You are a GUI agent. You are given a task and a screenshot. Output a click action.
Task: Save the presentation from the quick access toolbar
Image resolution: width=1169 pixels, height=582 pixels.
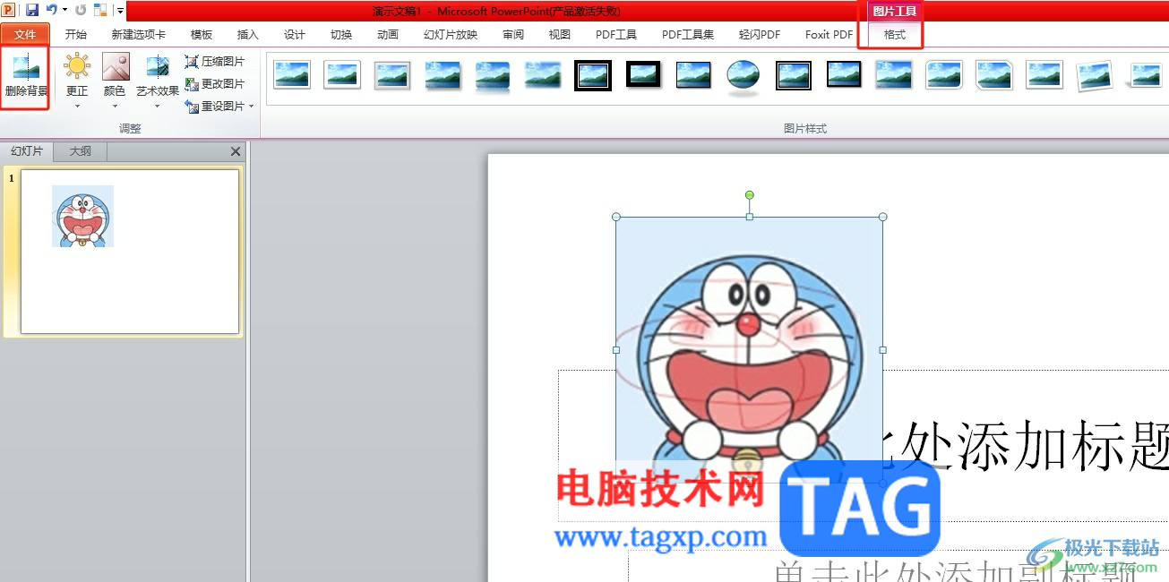32,10
